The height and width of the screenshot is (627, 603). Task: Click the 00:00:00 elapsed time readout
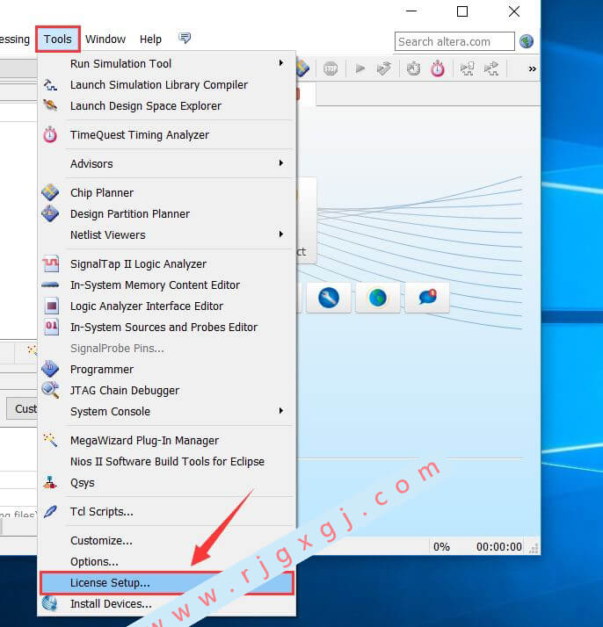pyautogui.click(x=499, y=546)
